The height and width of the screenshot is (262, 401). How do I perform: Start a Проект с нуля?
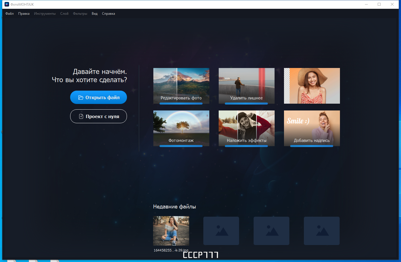[x=99, y=116]
